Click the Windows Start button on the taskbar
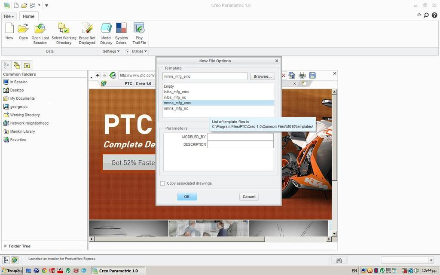 click(12, 271)
